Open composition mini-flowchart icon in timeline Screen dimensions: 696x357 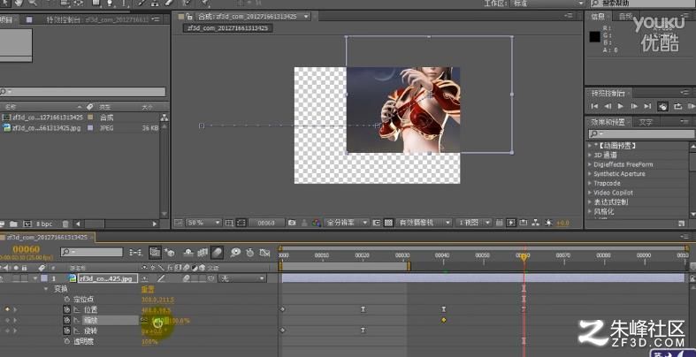click(136, 253)
